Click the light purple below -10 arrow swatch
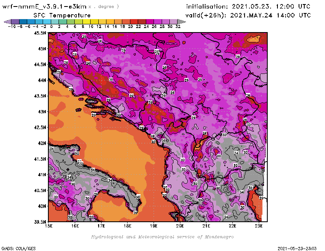 point(7,22)
